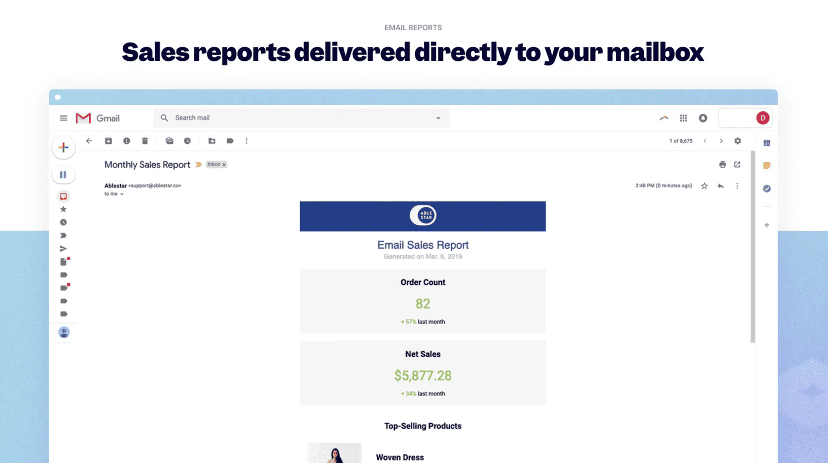Move the email to a folder
Screen dimensions: 828x463
pos(212,141)
